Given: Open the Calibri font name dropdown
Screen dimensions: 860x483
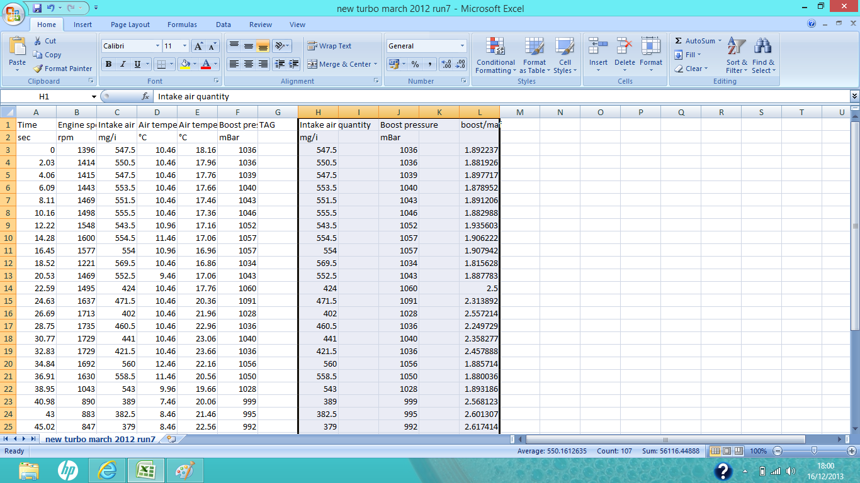Looking at the screenshot, I should click(x=157, y=46).
